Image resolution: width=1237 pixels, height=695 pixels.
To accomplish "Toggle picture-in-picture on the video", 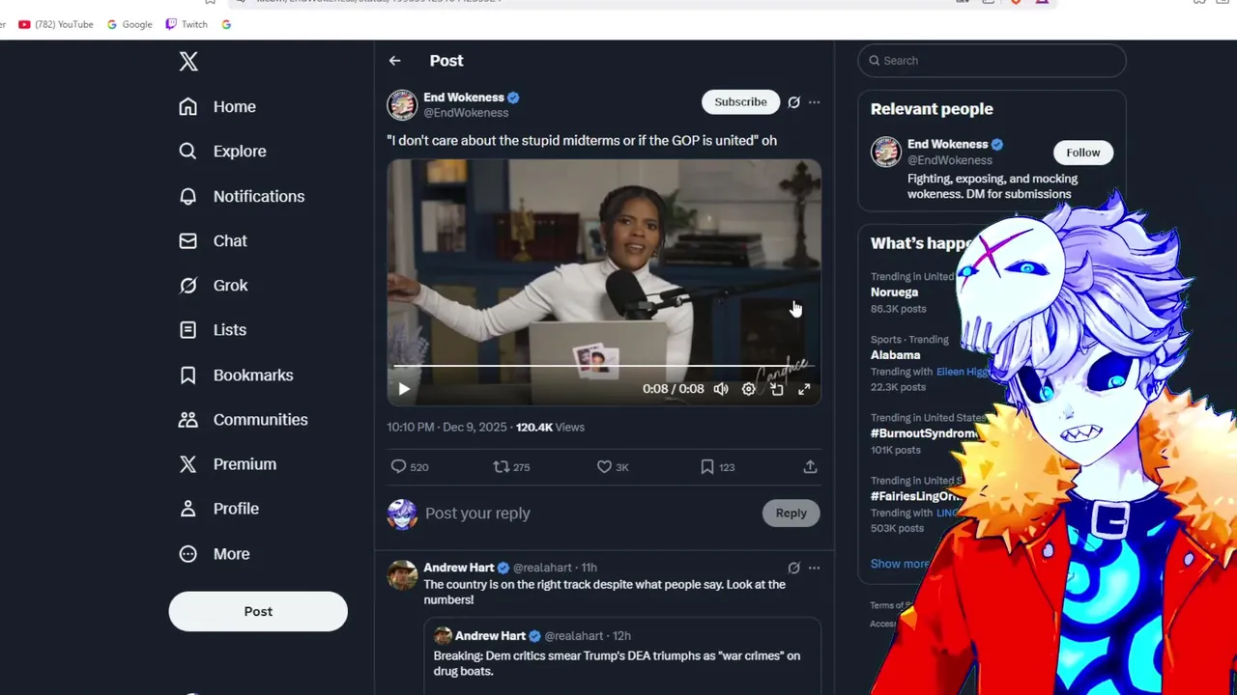I will point(777,389).
